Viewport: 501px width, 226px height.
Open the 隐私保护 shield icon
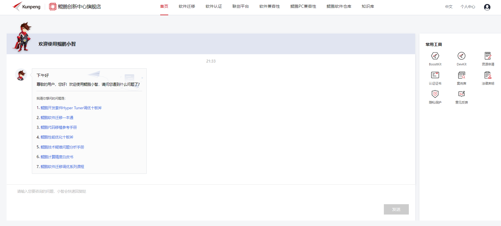pyautogui.click(x=435, y=94)
